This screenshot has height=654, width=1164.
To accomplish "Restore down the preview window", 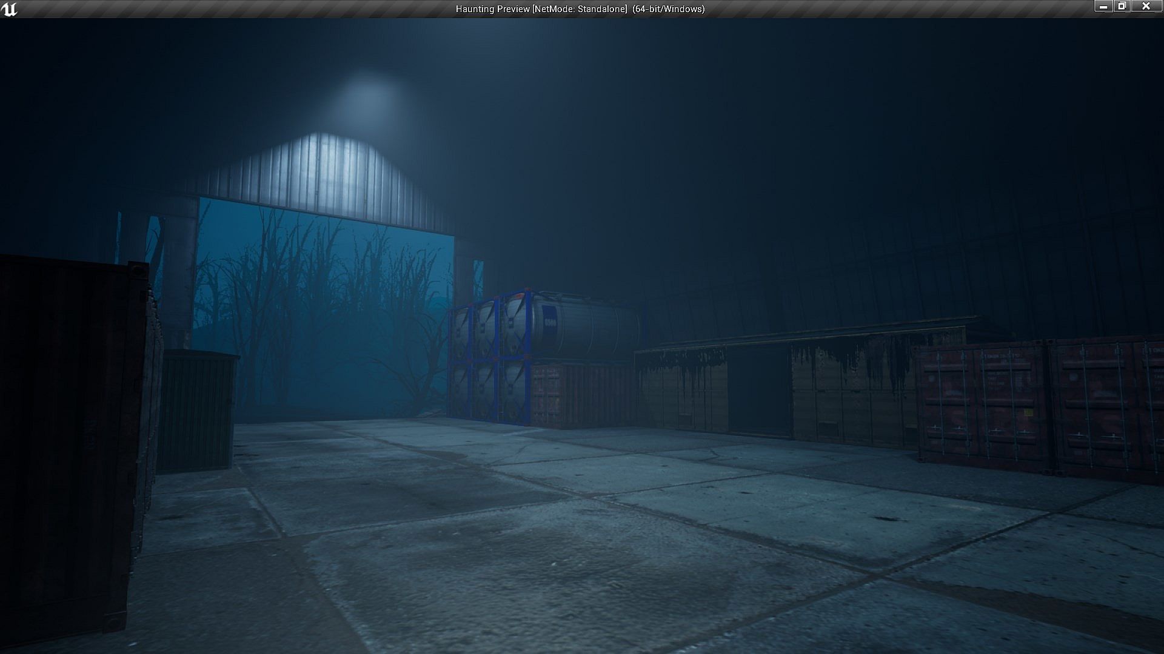I will (1122, 7).
